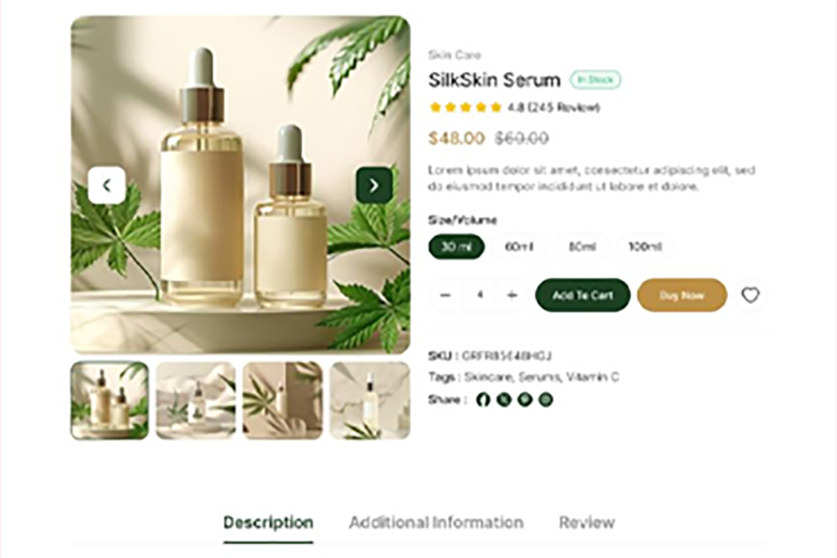Click the Buy Now button

coord(682,295)
